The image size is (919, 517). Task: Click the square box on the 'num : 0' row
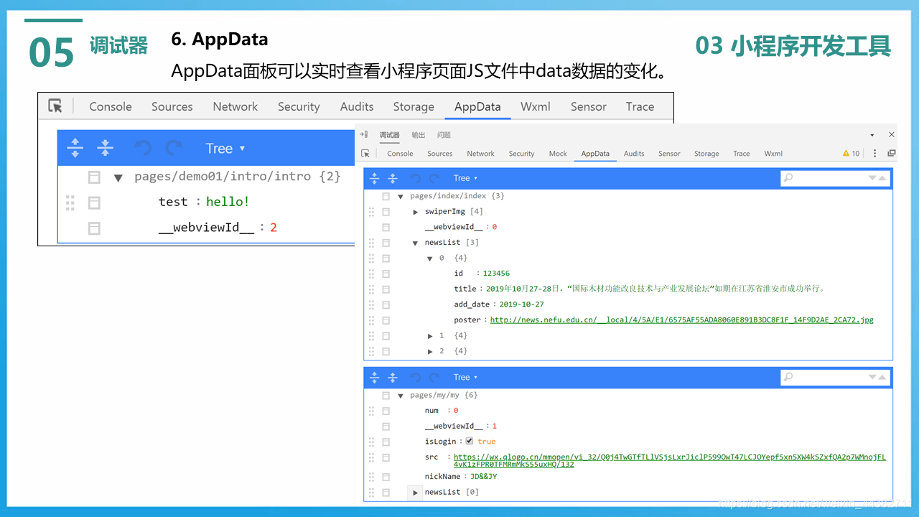click(386, 411)
